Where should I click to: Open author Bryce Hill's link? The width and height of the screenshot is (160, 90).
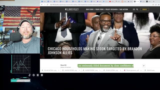pos(63,65)
